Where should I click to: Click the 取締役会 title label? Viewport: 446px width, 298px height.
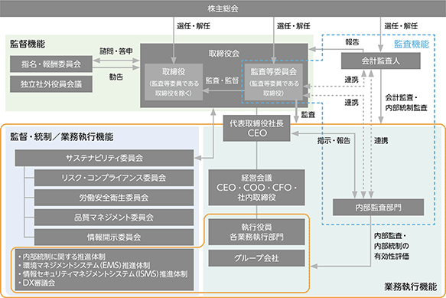point(224,54)
